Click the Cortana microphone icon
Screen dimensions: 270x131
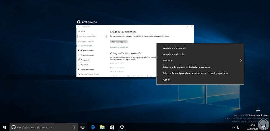[x=74, y=127]
